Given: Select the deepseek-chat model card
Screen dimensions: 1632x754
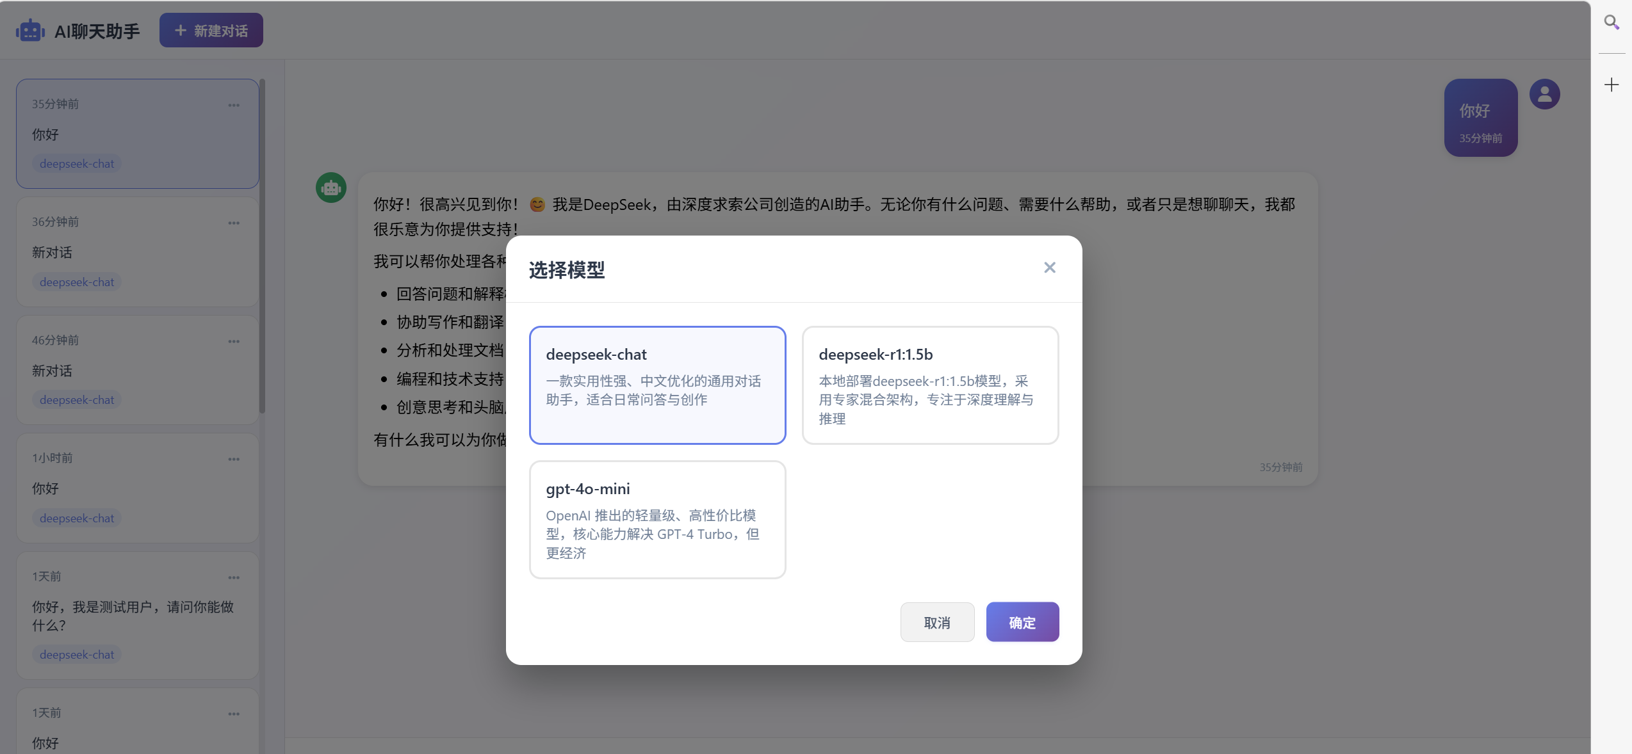Looking at the screenshot, I should tap(657, 385).
